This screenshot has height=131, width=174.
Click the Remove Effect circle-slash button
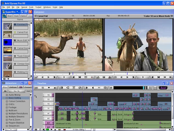[x=80, y=88]
